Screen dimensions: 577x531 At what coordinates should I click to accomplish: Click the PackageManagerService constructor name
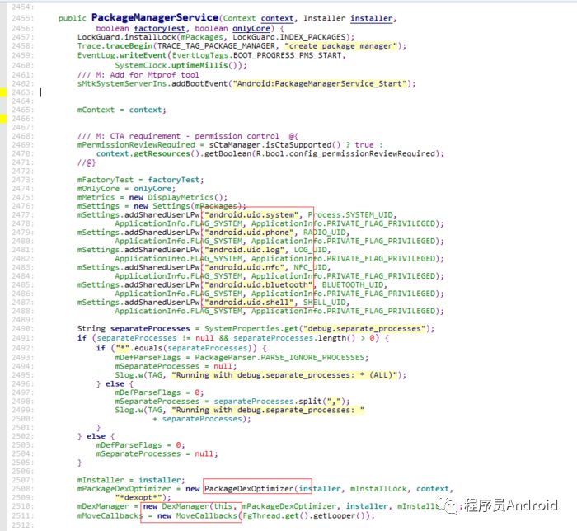[155, 17]
